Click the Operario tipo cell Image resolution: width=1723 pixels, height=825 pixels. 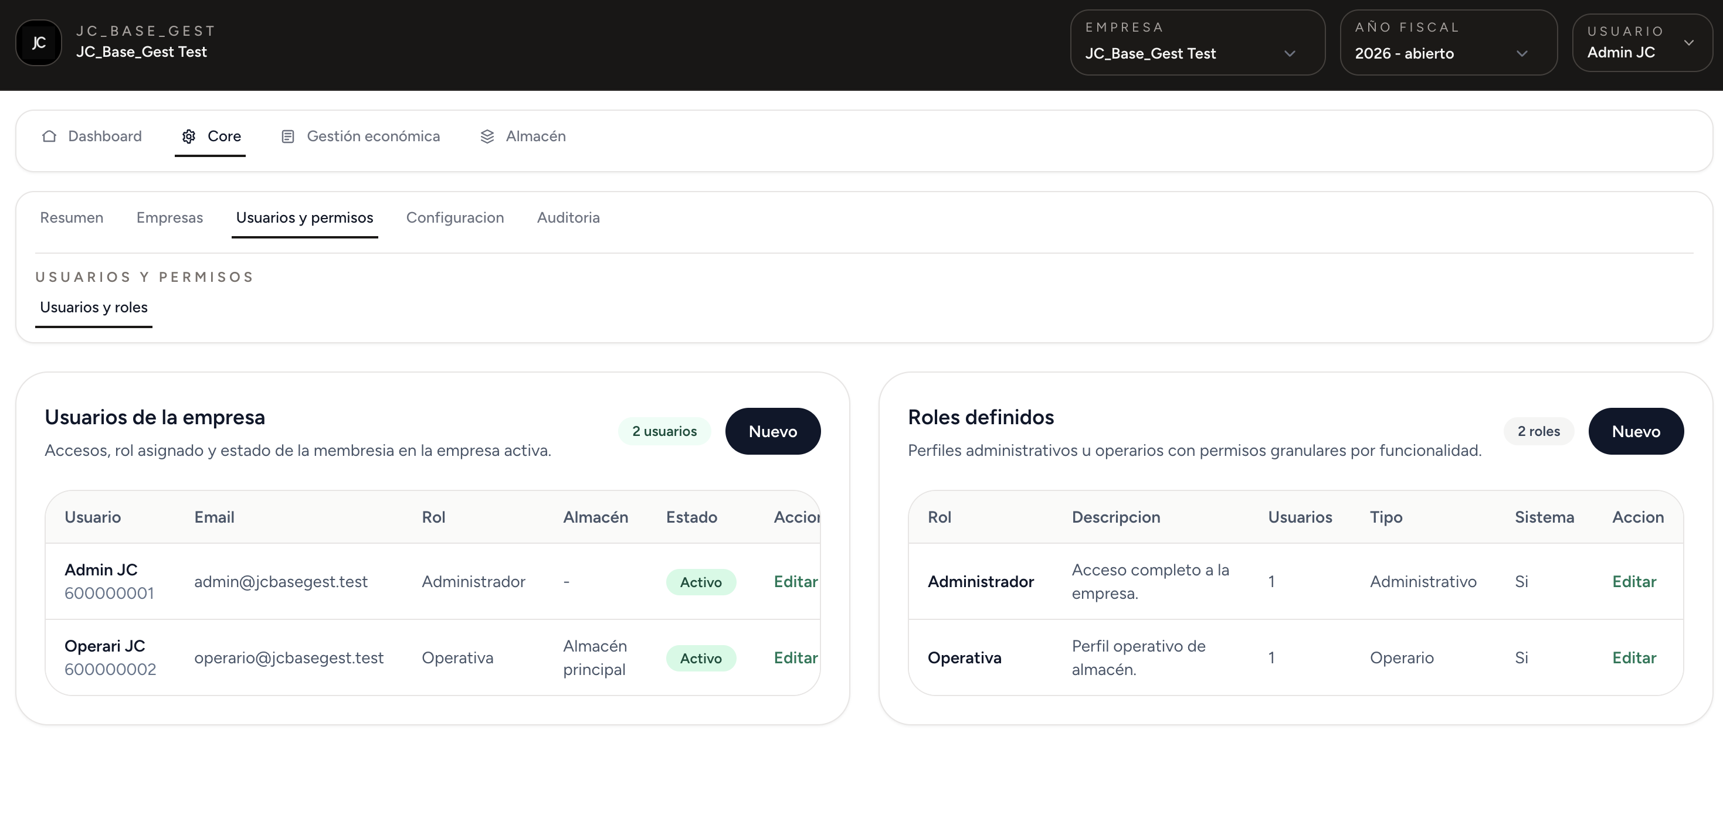coord(1402,658)
